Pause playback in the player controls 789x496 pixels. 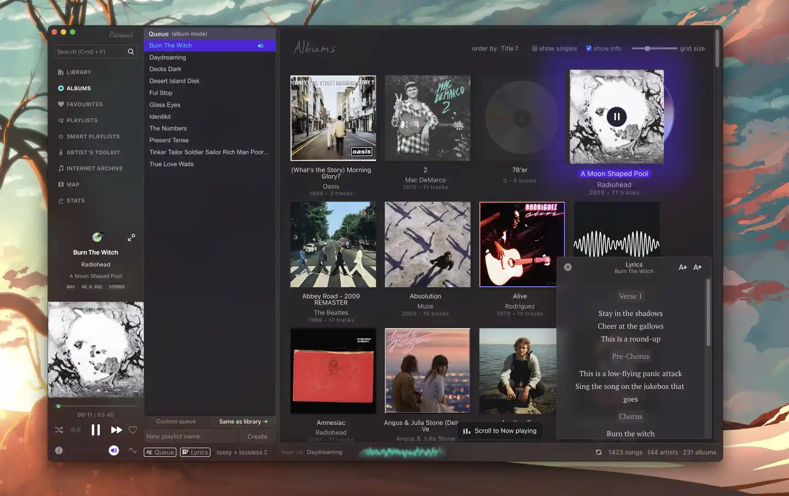click(95, 430)
